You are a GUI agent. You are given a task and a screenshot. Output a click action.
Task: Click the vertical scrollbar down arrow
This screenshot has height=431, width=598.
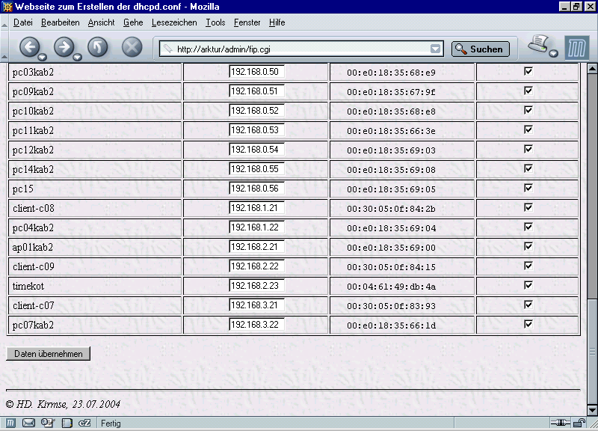click(592, 410)
